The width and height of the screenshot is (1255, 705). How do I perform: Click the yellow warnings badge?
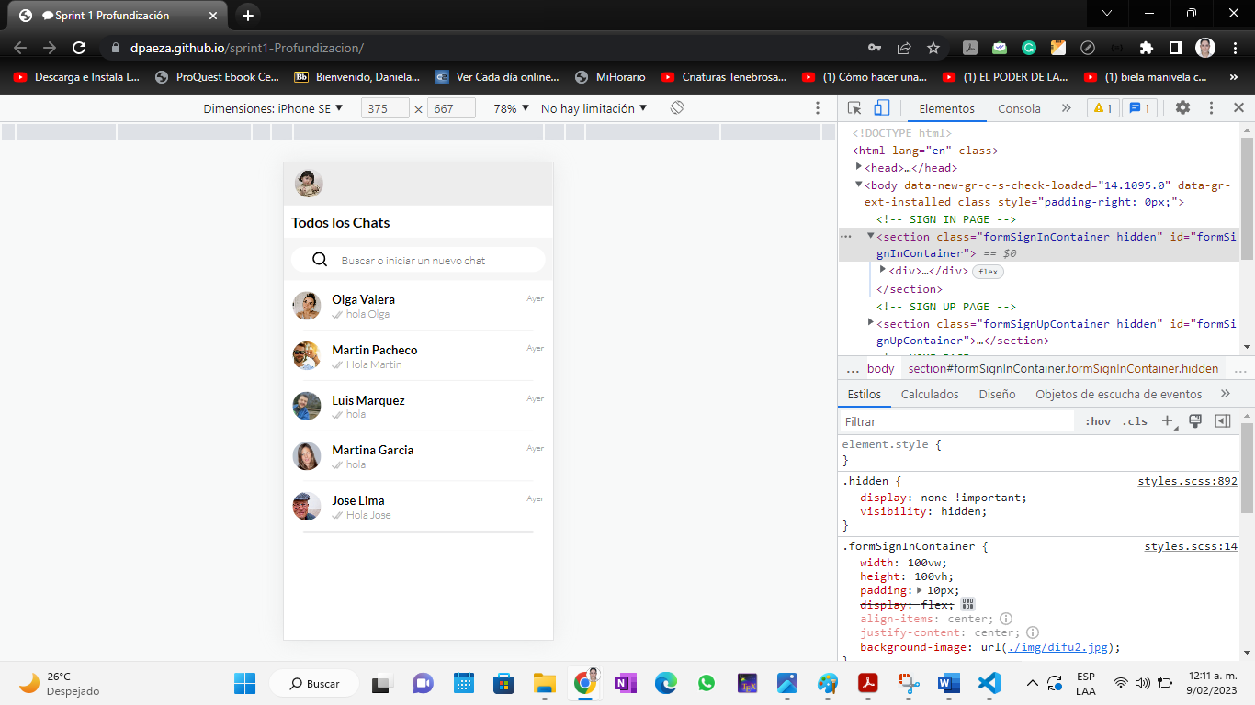click(1102, 107)
